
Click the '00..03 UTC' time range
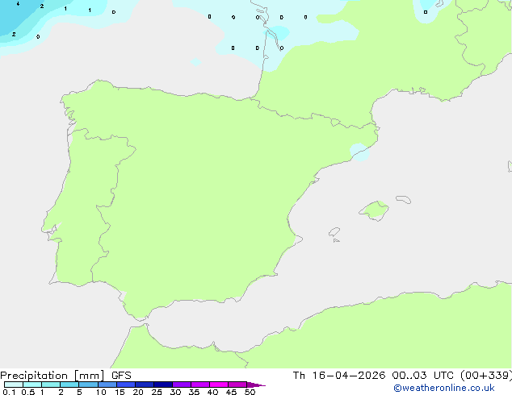422,376
